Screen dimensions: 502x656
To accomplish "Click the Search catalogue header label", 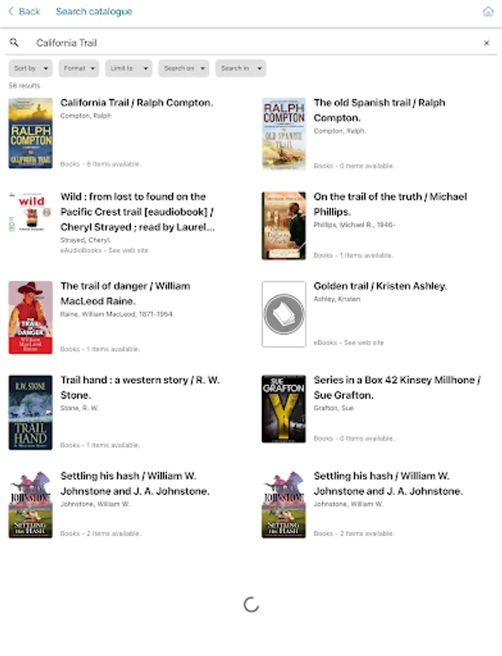I will coord(94,12).
